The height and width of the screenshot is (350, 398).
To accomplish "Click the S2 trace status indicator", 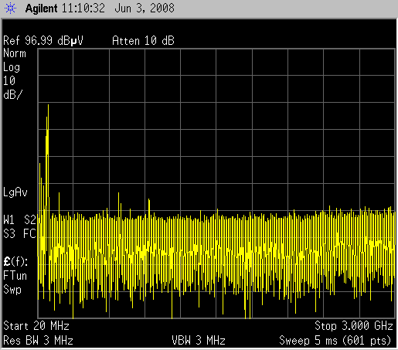I will coord(30,220).
